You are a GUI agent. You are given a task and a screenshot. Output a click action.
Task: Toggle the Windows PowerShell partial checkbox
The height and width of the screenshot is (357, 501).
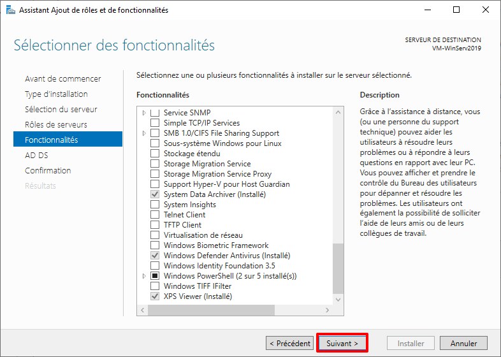(154, 276)
